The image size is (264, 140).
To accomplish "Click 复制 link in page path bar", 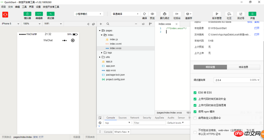I will 35,137.
